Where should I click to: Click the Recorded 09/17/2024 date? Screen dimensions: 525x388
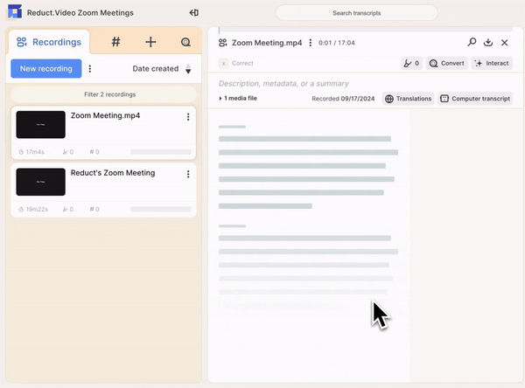click(x=343, y=99)
